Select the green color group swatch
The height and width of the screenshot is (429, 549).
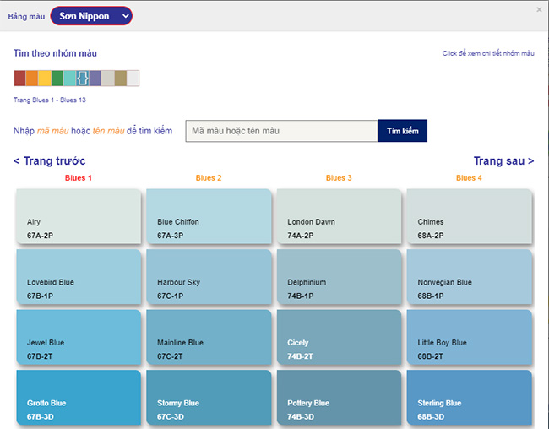[57, 78]
